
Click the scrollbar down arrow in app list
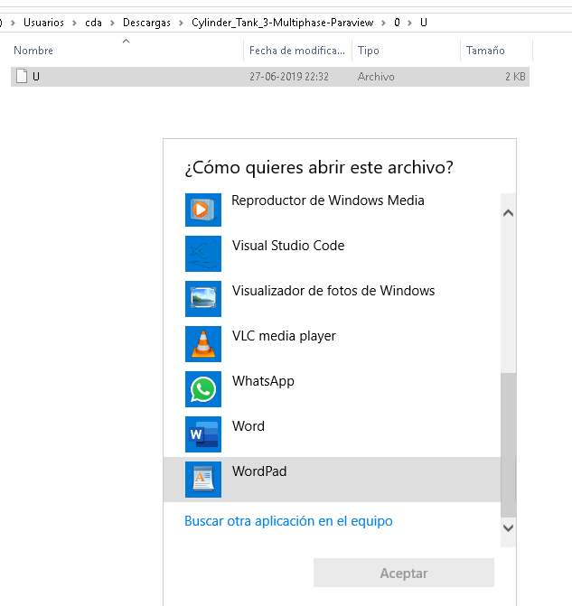point(508,528)
